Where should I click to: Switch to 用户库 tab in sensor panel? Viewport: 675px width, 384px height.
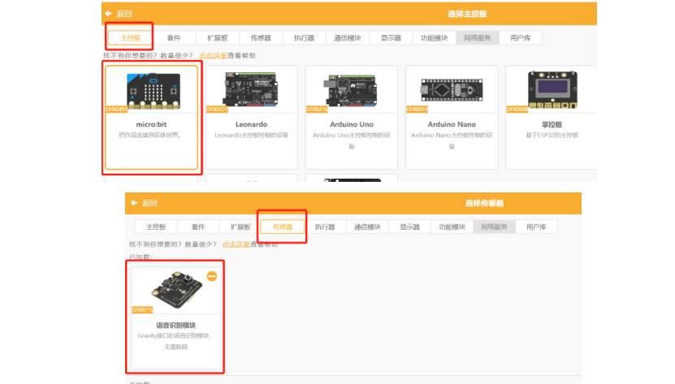pos(536,227)
